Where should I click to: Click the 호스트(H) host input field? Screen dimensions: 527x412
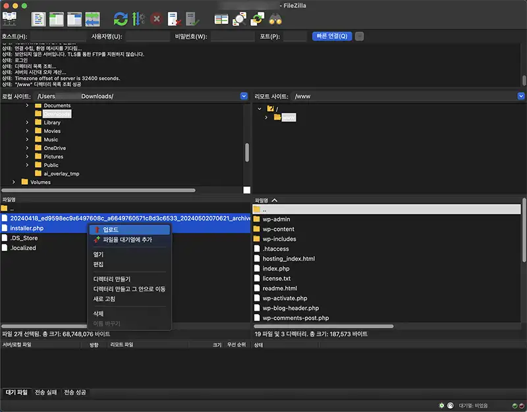58,36
